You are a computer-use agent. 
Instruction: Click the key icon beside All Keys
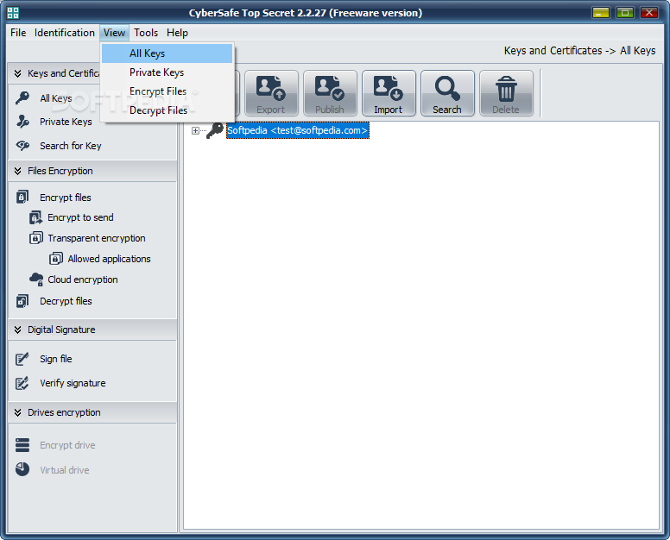click(x=22, y=98)
